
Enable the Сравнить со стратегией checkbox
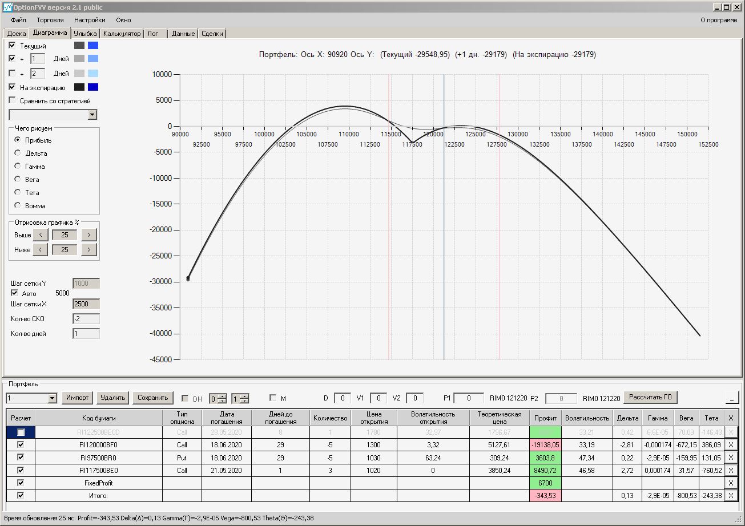point(13,100)
